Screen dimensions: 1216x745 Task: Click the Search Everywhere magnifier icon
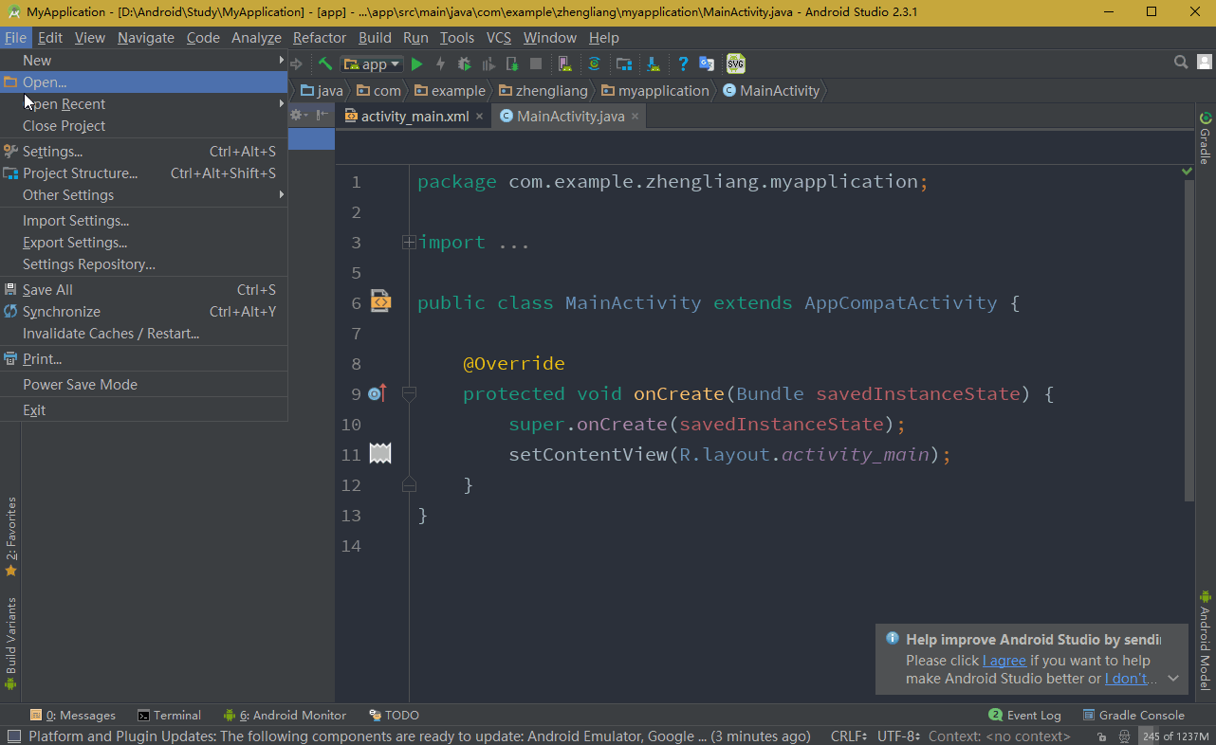coord(1181,63)
